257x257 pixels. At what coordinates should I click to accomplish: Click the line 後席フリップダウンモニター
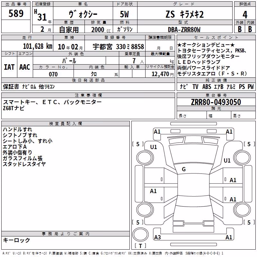(208, 56)
